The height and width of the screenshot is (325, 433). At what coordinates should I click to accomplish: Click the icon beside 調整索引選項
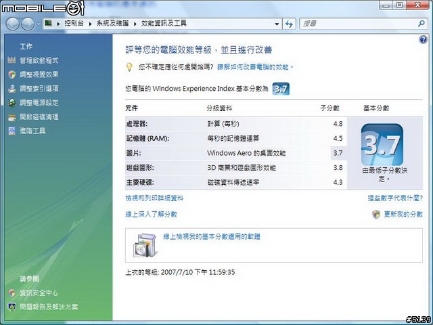tap(12, 89)
